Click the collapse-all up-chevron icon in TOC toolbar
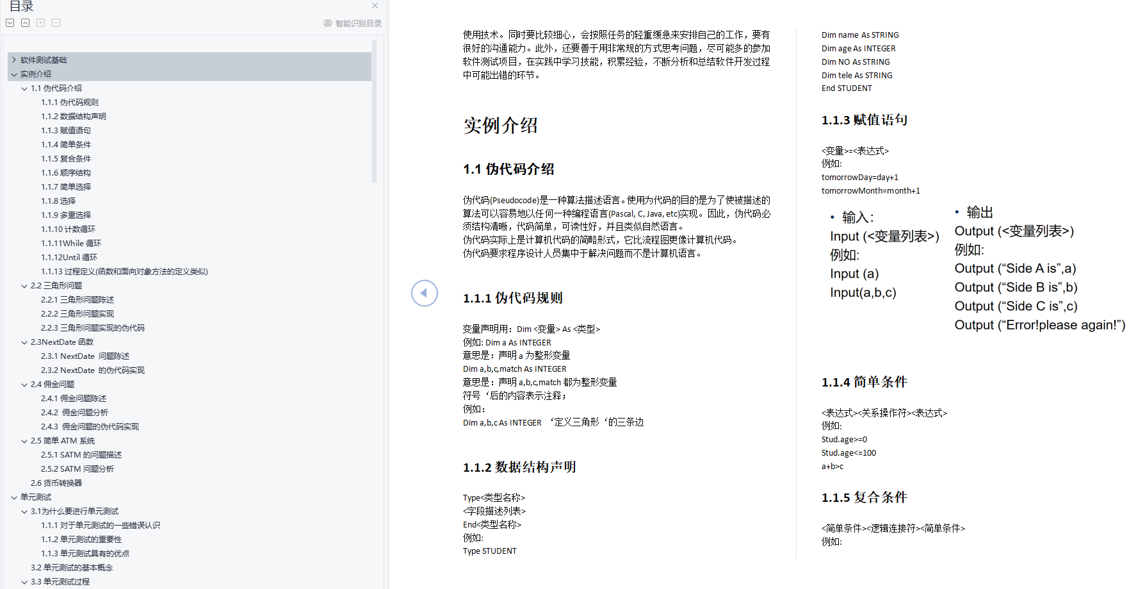The height and width of the screenshot is (589, 1145). coord(25,22)
